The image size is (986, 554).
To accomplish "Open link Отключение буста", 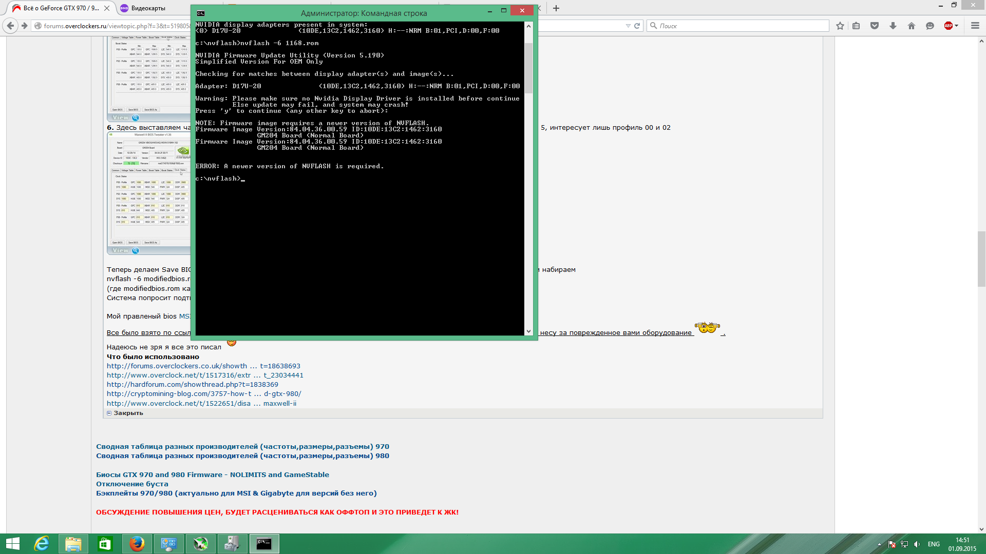I will pos(132,484).
